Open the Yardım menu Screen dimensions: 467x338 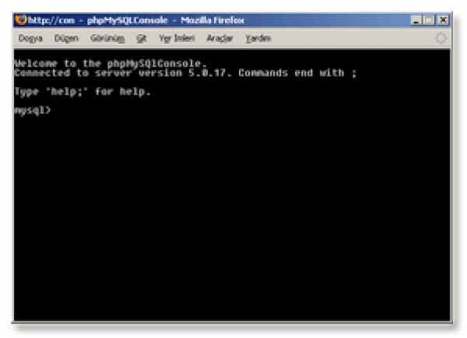click(258, 38)
